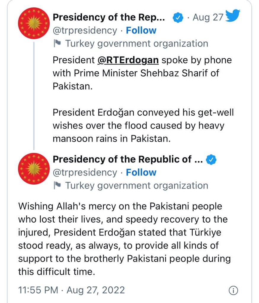Click the first tweet's government flag icon

[57, 43]
